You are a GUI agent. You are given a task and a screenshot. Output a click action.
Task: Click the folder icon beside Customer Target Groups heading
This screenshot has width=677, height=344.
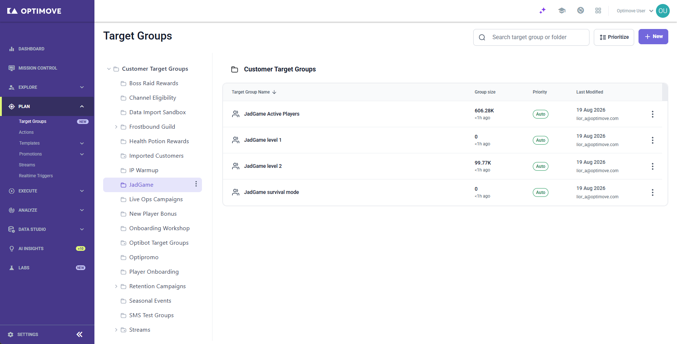(235, 69)
